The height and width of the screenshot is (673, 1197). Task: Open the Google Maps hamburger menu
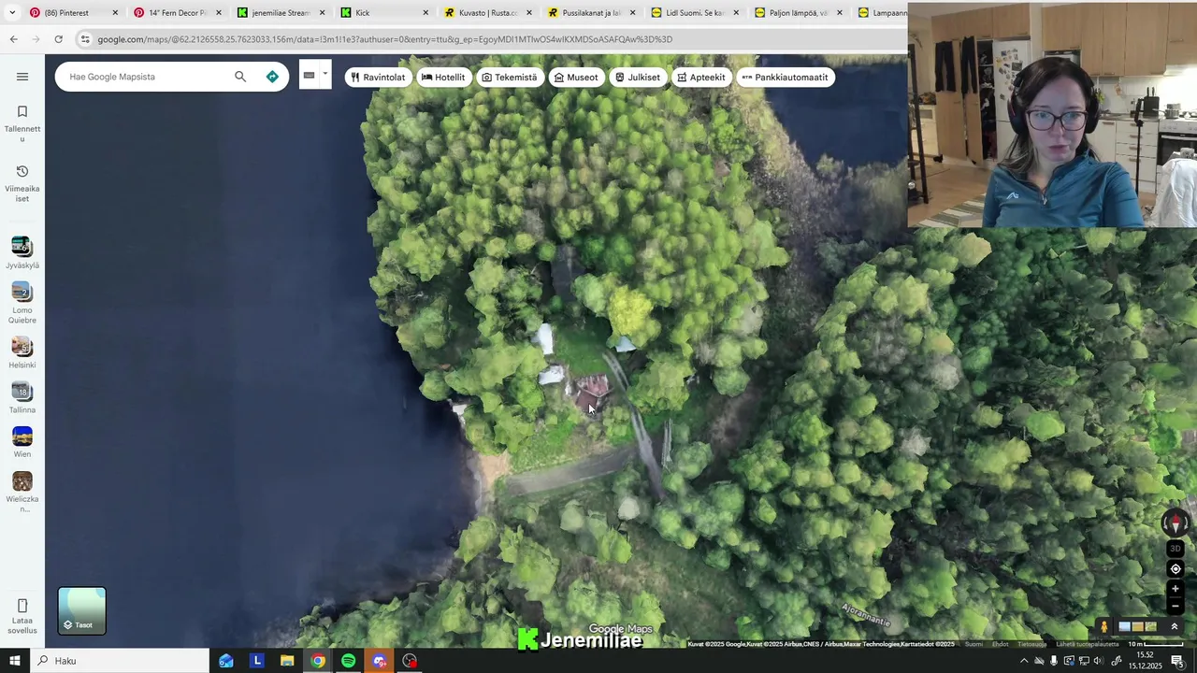(x=22, y=77)
